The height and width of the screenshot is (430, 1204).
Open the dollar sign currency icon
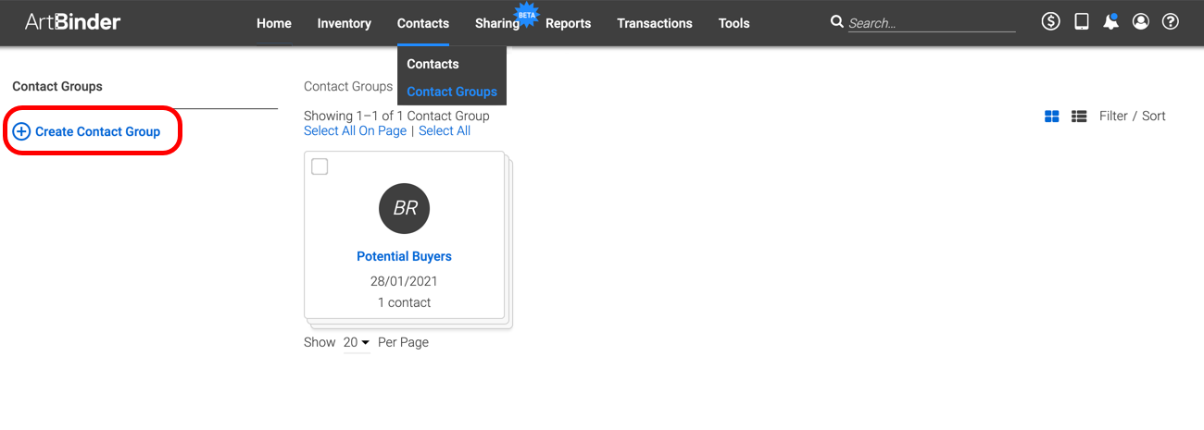1050,21
